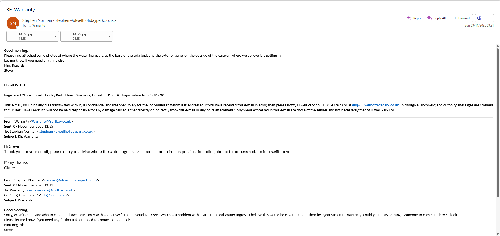This screenshot has height=236, width=500.
Task: Click the scrollbar up arrow
Action: click(498, 46)
